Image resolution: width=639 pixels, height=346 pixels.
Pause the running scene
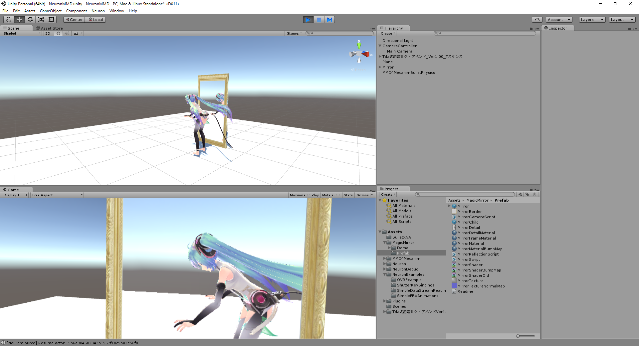pos(319,20)
